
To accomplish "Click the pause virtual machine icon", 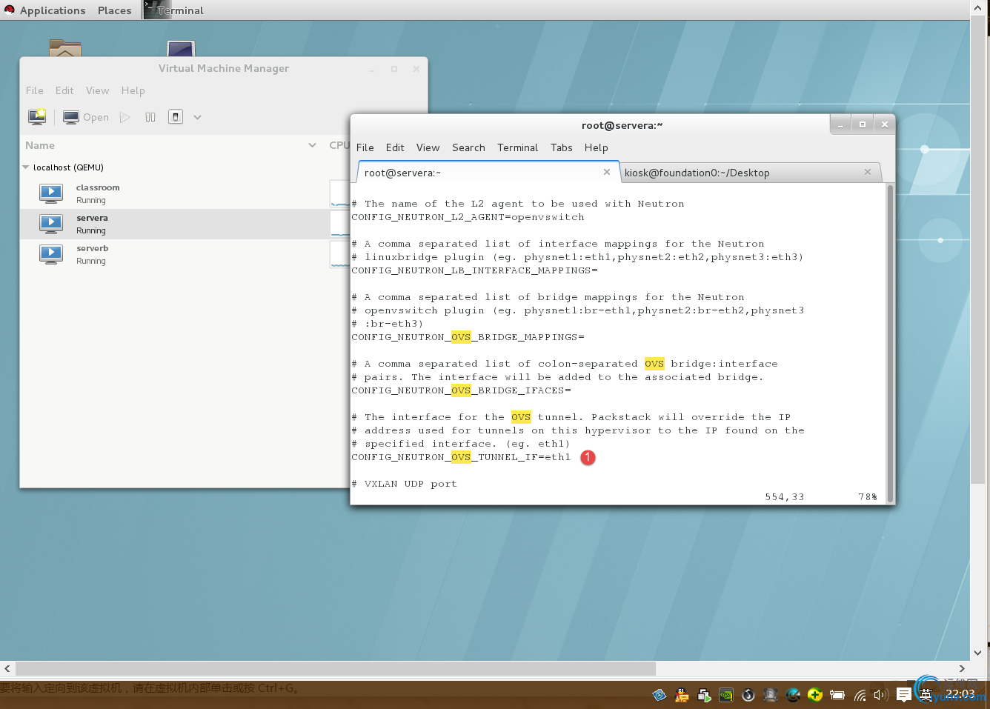I will coord(150,117).
